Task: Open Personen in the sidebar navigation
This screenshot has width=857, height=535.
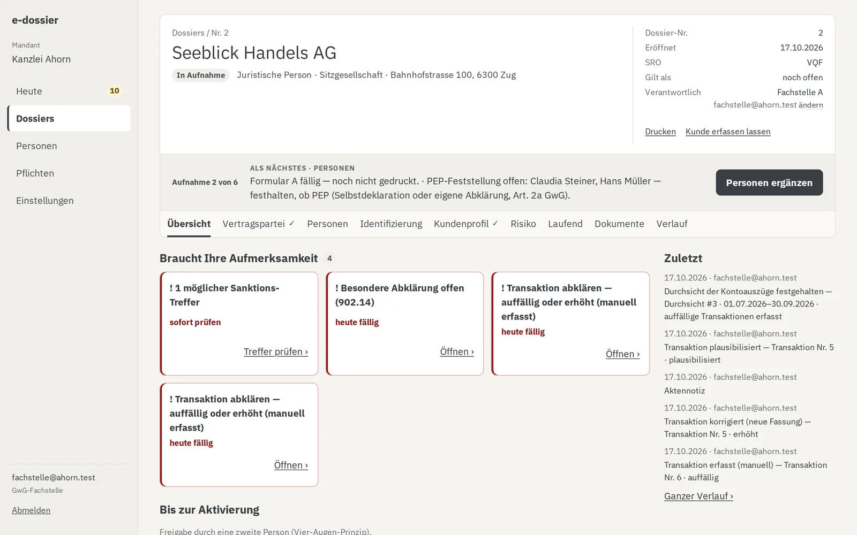Action: click(x=69, y=146)
